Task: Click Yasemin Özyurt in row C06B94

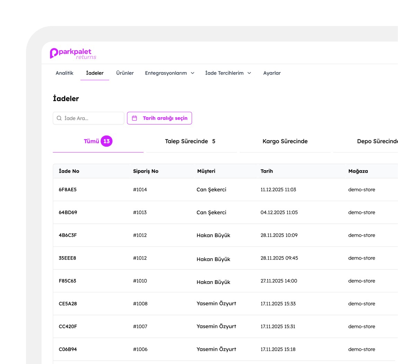Action: pos(216,349)
